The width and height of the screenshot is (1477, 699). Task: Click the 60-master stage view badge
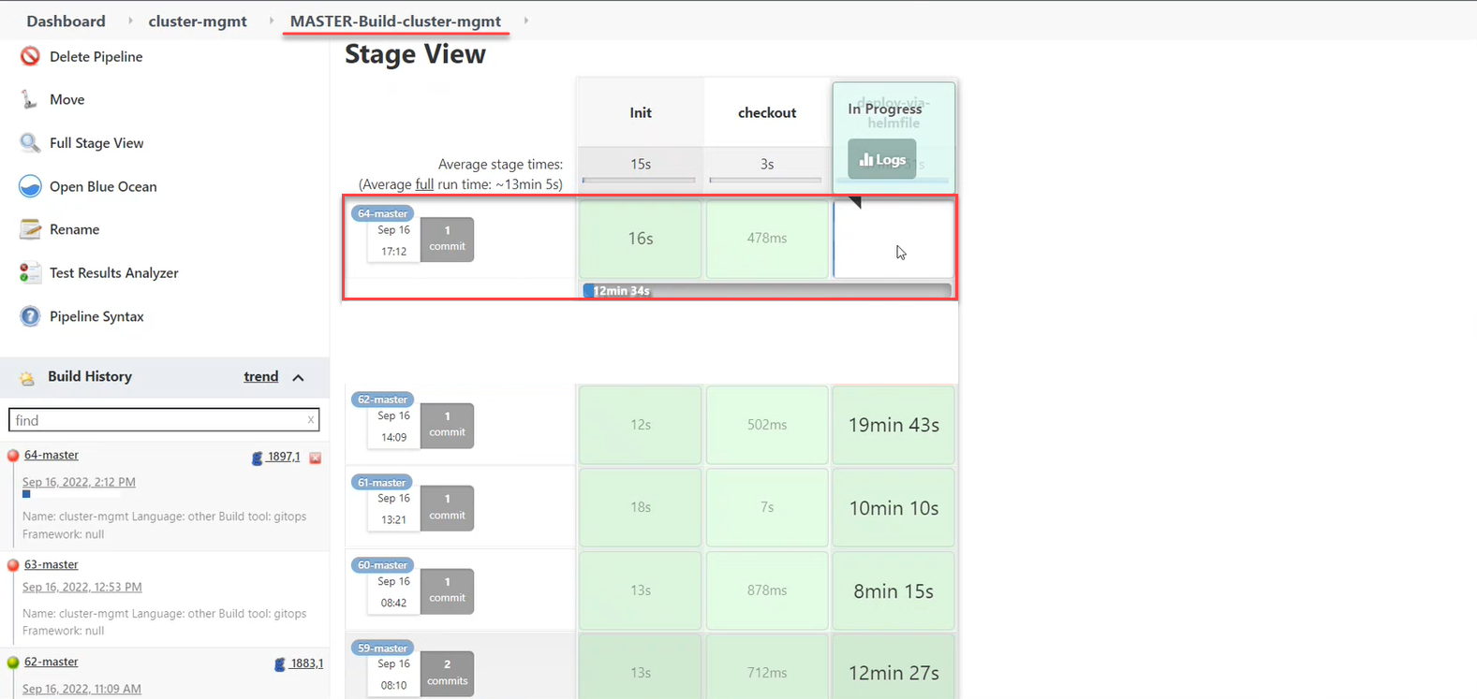coord(383,565)
